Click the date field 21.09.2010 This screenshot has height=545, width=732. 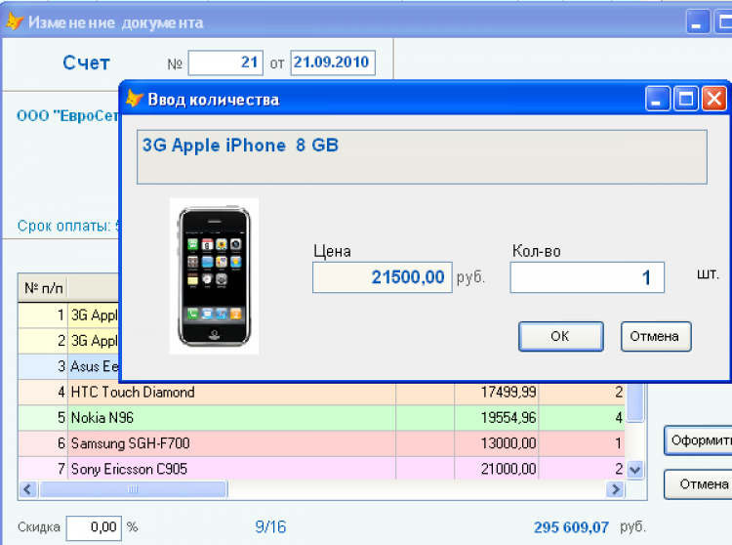pyautogui.click(x=333, y=63)
